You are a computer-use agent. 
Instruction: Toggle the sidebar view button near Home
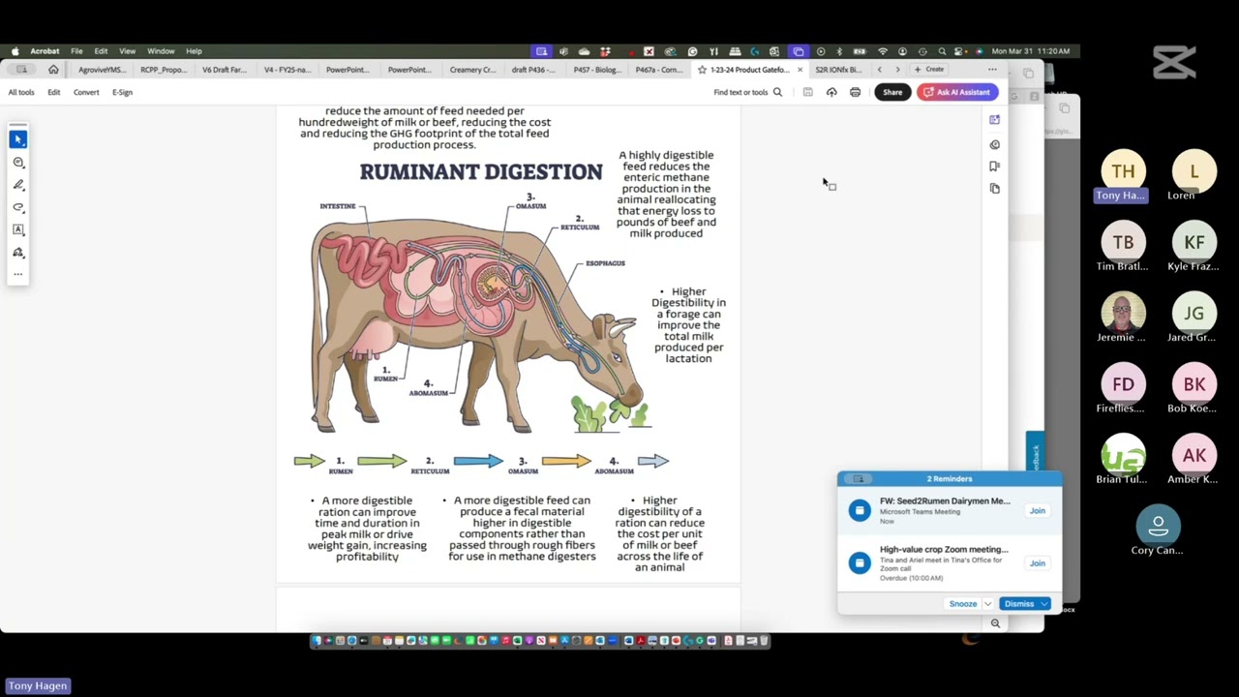[x=21, y=70]
